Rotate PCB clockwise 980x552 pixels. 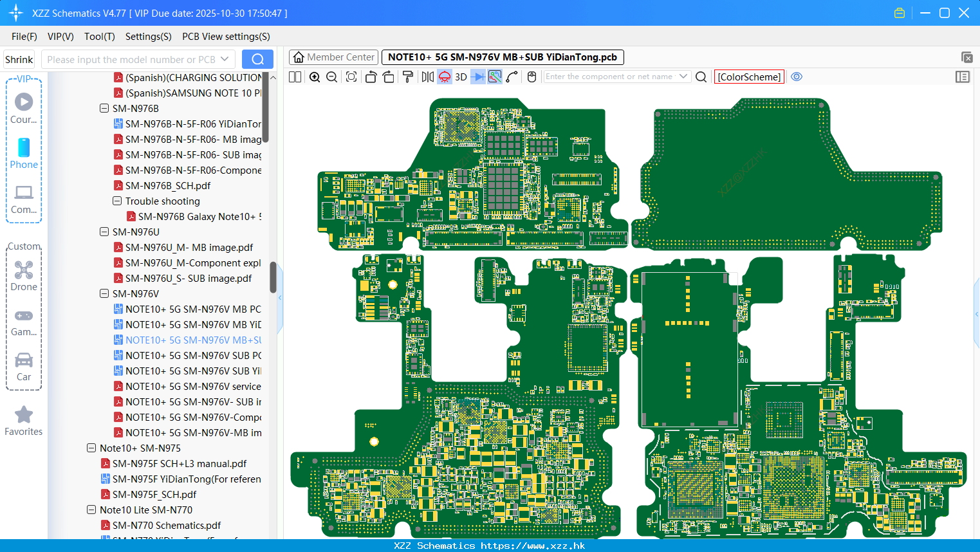(389, 77)
